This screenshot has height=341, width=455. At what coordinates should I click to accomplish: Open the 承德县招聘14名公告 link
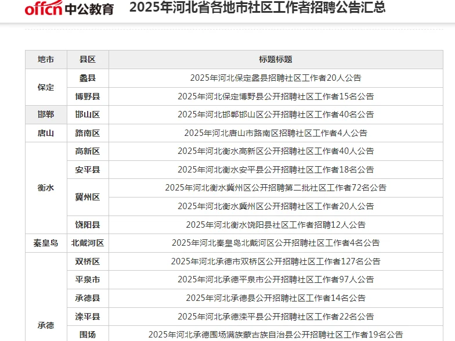pos(276,298)
